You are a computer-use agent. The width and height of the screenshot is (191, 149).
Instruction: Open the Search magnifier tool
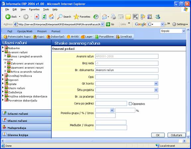[64, 17]
